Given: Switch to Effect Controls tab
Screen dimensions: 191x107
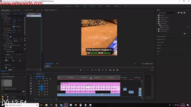Looking at the screenshot, I should [5, 10].
